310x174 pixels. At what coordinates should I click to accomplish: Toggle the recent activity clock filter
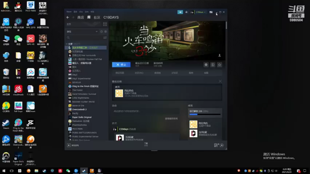tap(102, 32)
